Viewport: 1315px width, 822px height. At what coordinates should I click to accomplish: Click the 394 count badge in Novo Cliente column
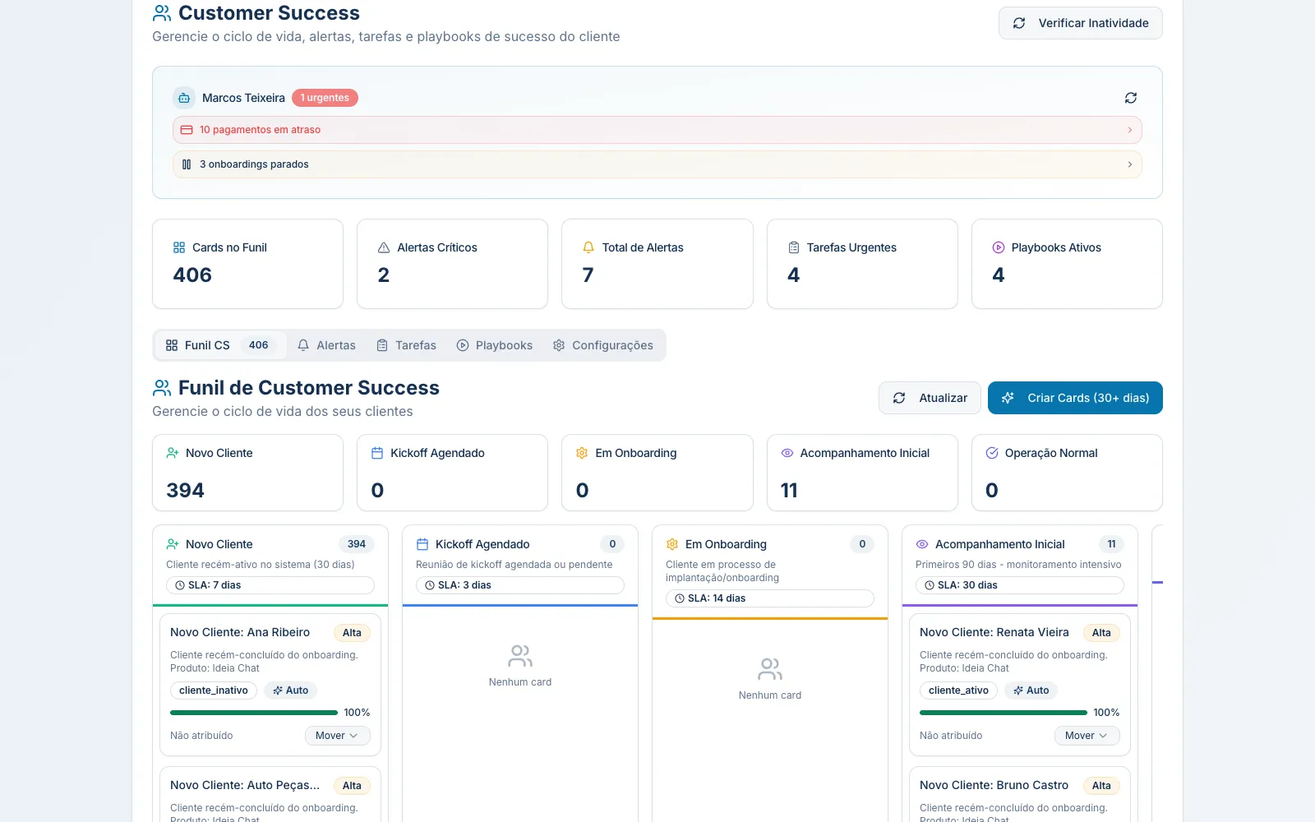(x=357, y=544)
